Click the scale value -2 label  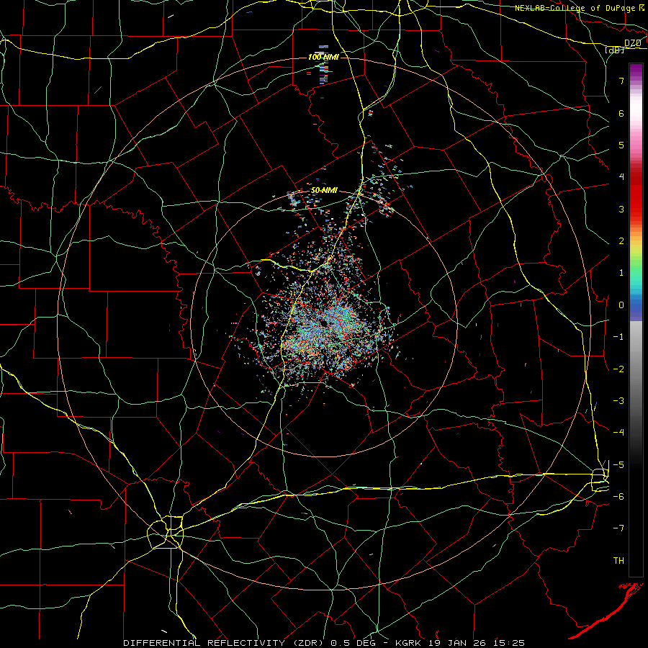tap(618, 369)
